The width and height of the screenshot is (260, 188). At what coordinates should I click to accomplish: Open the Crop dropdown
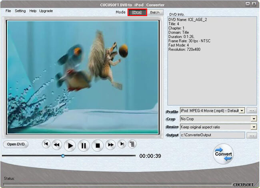(x=254, y=119)
